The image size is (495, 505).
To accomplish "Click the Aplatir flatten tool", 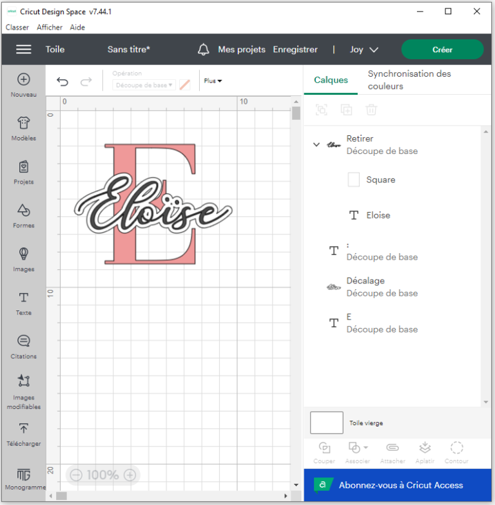I will click(425, 453).
